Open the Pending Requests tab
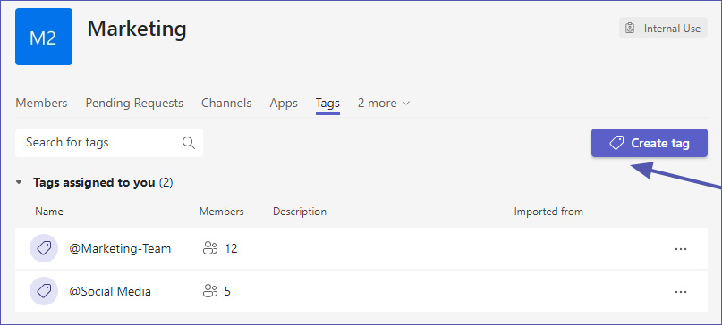722x325 pixels. tap(134, 103)
